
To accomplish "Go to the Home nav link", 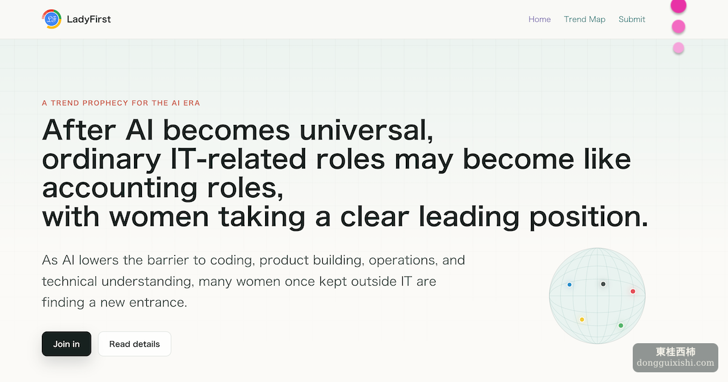I will click(x=539, y=19).
